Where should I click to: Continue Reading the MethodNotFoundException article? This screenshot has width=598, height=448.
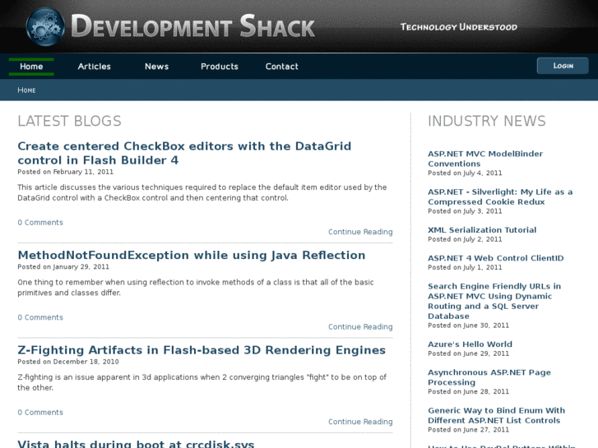click(x=360, y=327)
